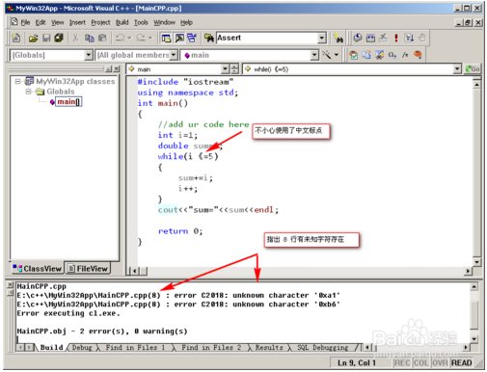The width and height of the screenshot is (487, 372).
Task: Click the OVR status bar indicator
Action: tap(440, 363)
